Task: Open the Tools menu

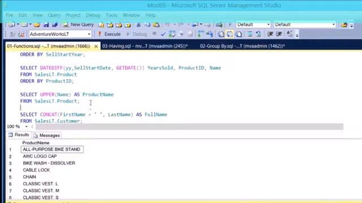Action: click(x=111, y=15)
